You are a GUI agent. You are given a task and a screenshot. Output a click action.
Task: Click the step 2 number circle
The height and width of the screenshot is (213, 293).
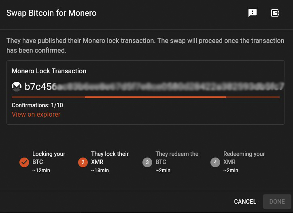83,162
